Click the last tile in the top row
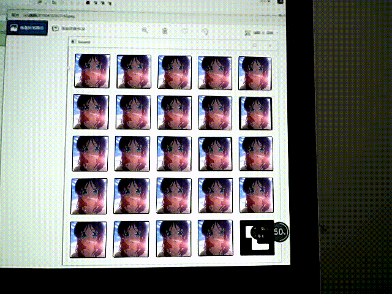 pyautogui.click(x=255, y=73)
